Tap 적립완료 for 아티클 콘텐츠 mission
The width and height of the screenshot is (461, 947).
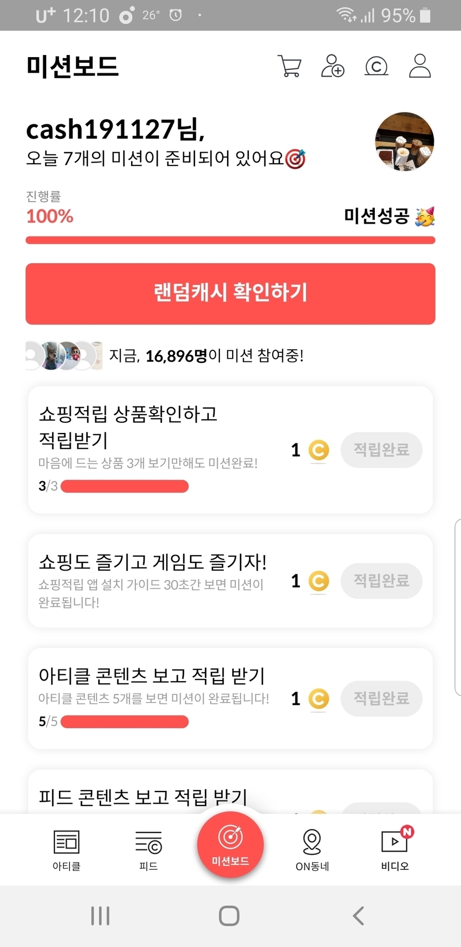click(x=382, y=698)
